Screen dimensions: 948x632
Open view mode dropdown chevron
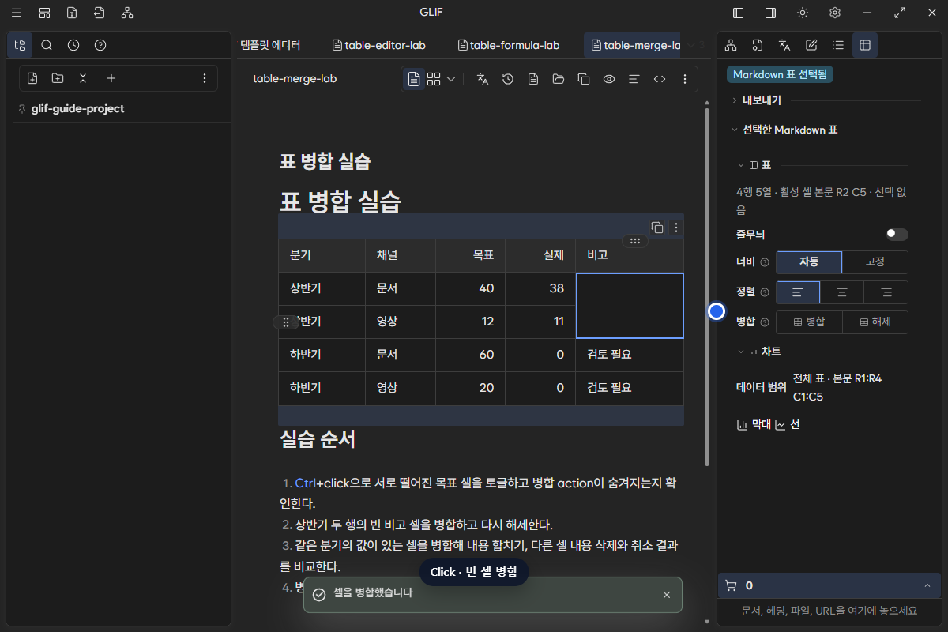tap(451, 79)
